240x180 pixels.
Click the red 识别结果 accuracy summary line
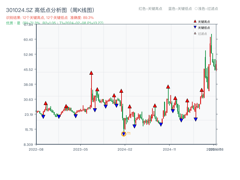point(50,18)
